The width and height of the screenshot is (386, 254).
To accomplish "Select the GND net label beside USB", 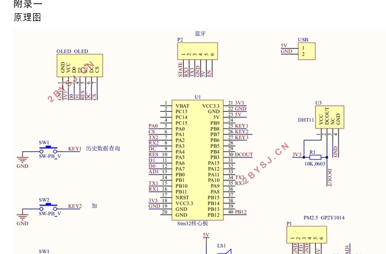I will [x=286, y=51].
